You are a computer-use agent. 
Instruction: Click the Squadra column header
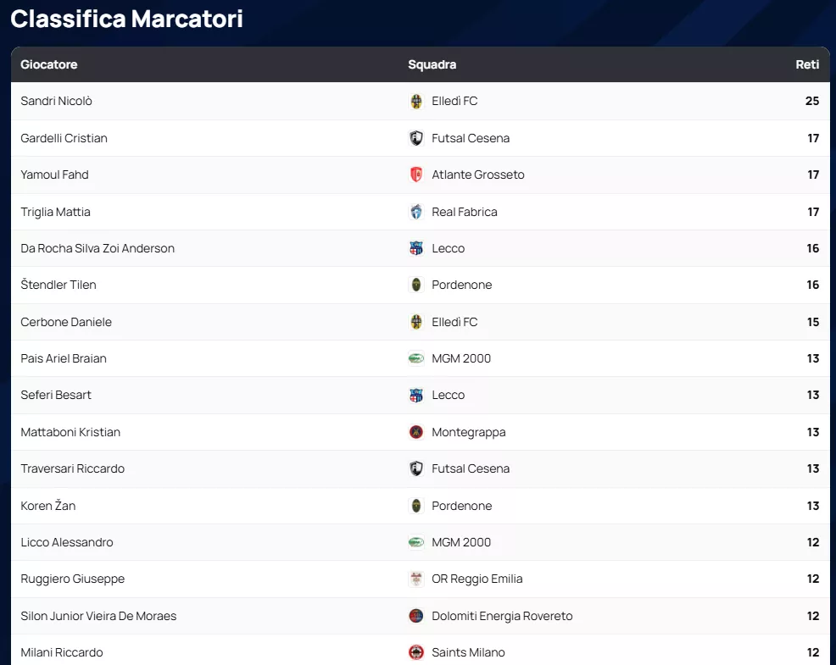432,64
